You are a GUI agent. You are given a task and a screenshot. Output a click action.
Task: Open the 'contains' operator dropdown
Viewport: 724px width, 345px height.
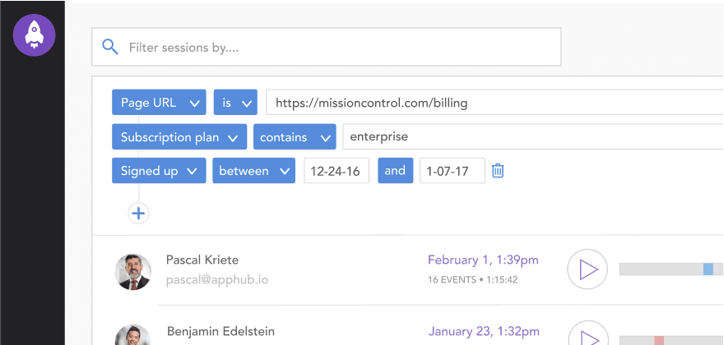coord(295,137)
